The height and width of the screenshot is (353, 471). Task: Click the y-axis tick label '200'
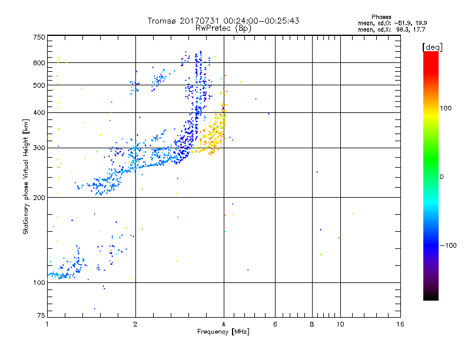tap(39, 198)
